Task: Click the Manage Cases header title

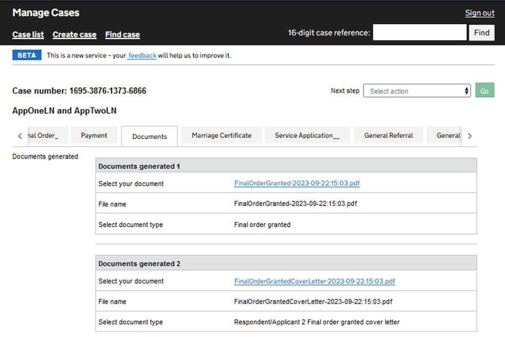Action: point(46,13)
